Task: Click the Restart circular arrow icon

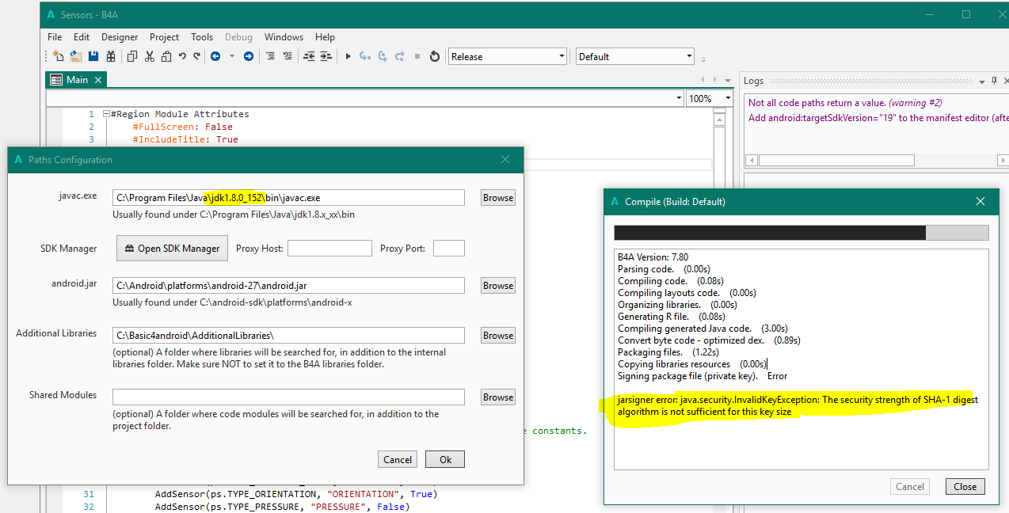Action: (434, 56)
